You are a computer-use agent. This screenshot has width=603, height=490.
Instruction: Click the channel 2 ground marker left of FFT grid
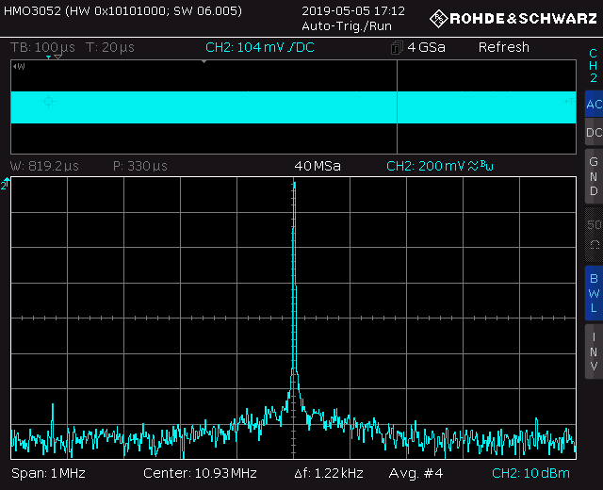pyautogui.click(x=5, y=186)
